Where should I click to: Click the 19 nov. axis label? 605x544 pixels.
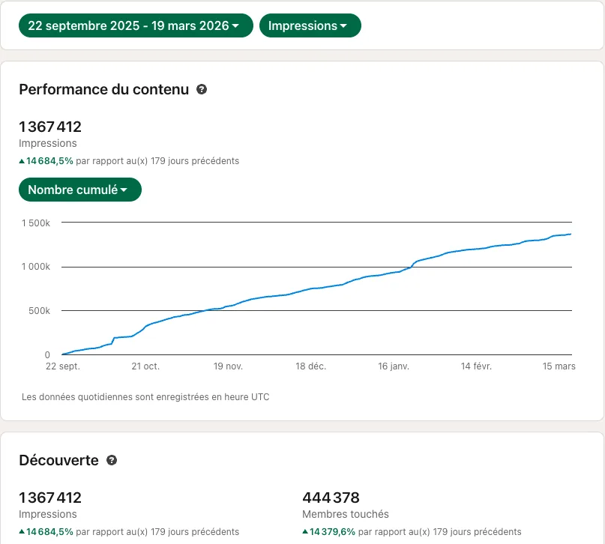[228, 366]
